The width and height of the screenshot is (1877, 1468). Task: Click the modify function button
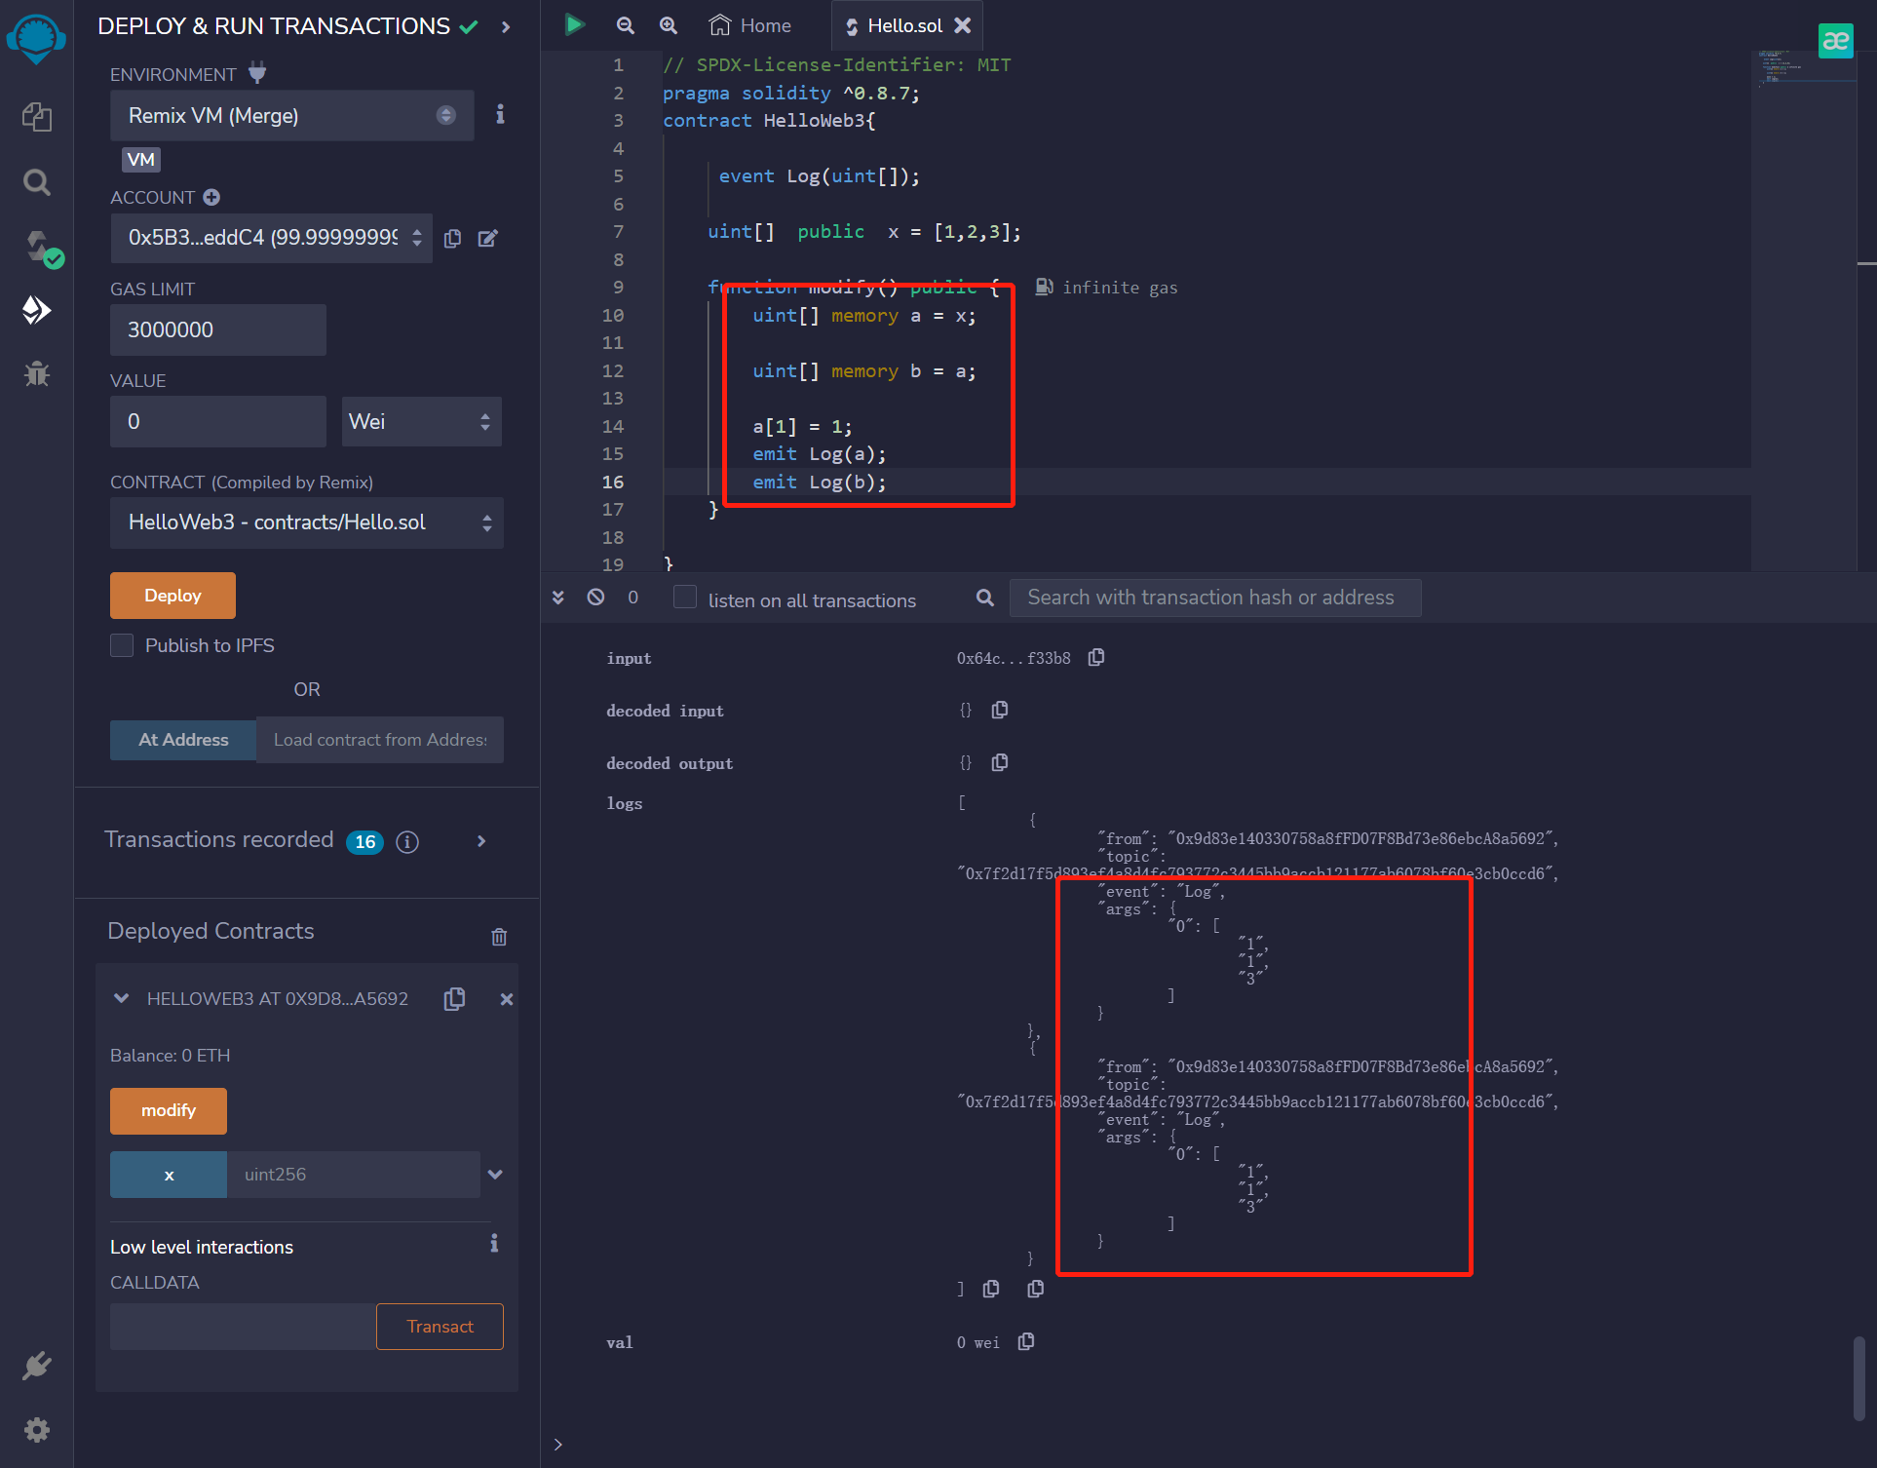(x=168, y=1110)
